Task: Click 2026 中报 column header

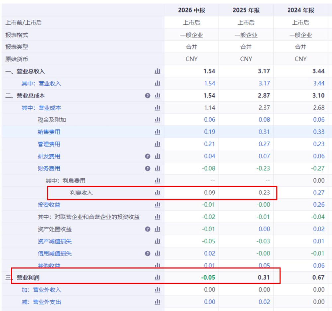Action: click(x=192, y=10)
